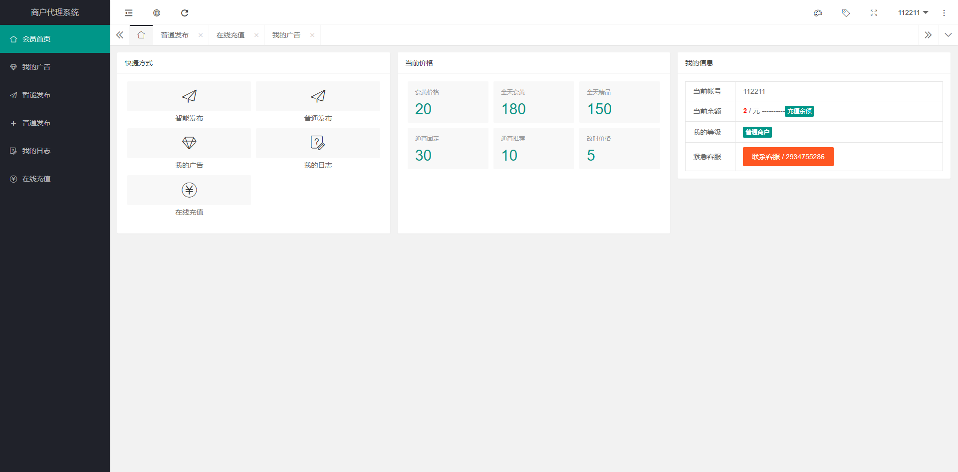Close the 在线充值 tab
The width and height of the screenshot is (958, 472).
click(x=256, y=35)
